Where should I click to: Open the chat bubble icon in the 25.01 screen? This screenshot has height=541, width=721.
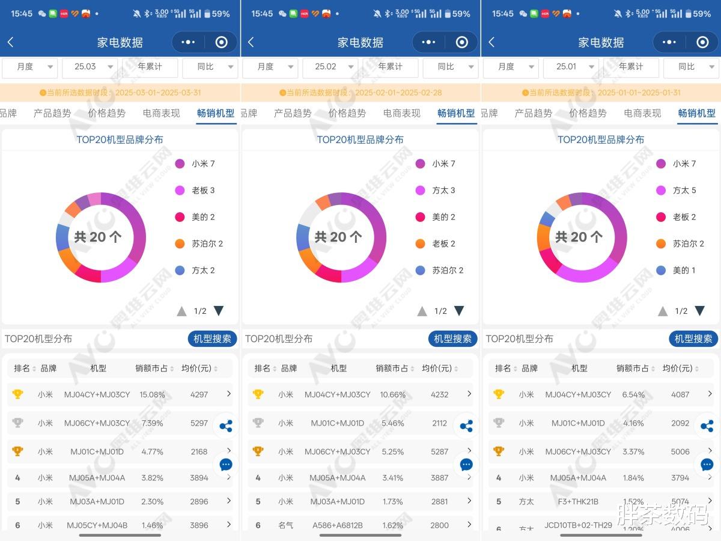707,464
